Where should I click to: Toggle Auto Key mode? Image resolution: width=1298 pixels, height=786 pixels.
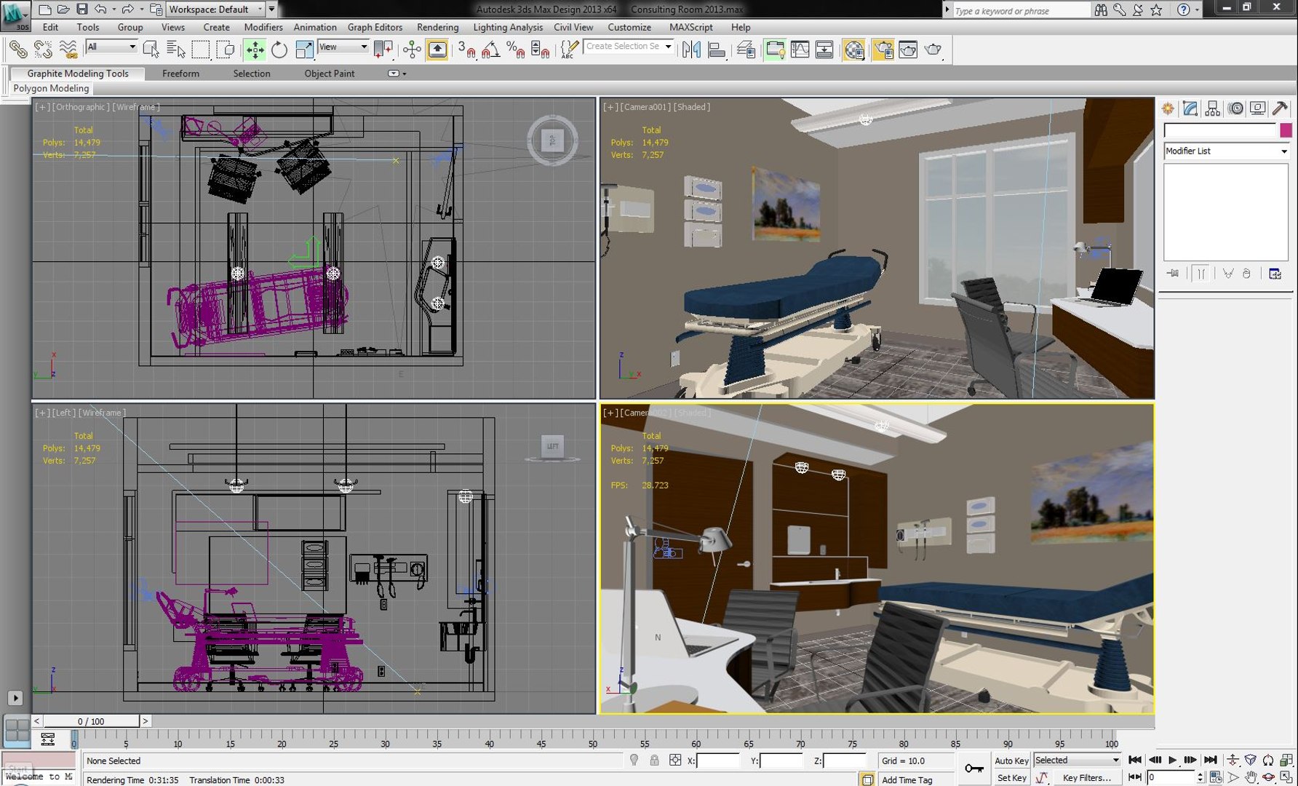pos(1011,761)
